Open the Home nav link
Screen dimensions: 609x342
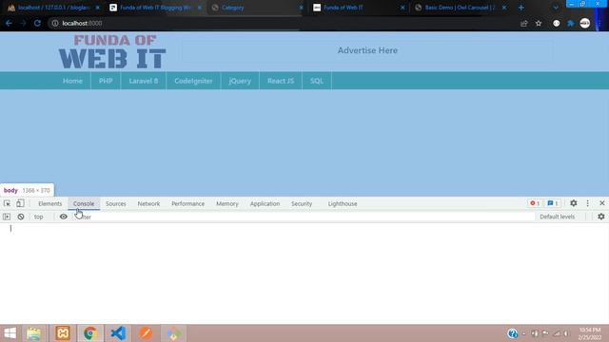coord(72,81)
